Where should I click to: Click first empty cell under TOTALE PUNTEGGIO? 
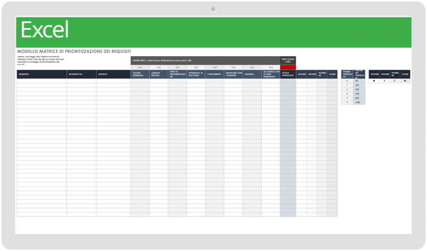[x=288, y=81]
